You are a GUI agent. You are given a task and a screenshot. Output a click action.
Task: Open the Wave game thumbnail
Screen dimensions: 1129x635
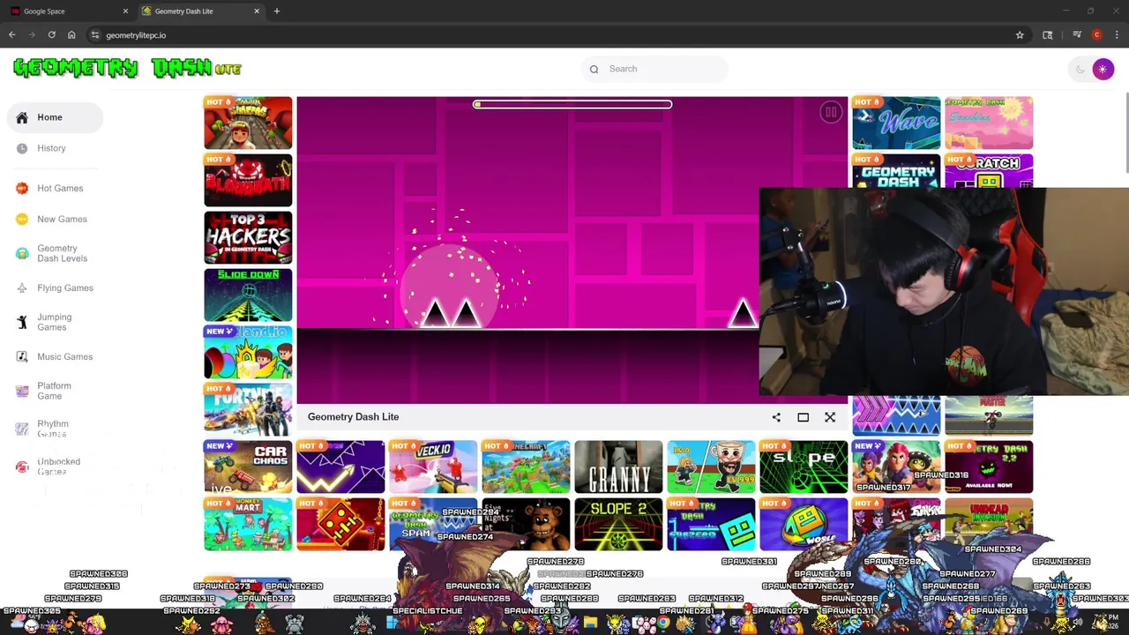click(896, 123)
